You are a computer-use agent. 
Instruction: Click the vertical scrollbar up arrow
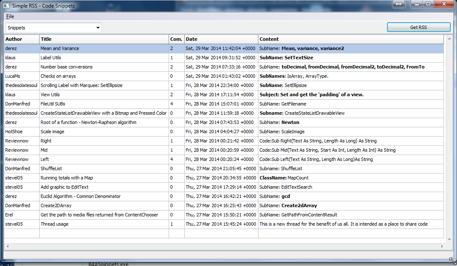click(449, 39)
